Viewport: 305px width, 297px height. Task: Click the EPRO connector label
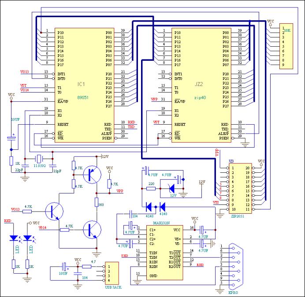(233, 293)
